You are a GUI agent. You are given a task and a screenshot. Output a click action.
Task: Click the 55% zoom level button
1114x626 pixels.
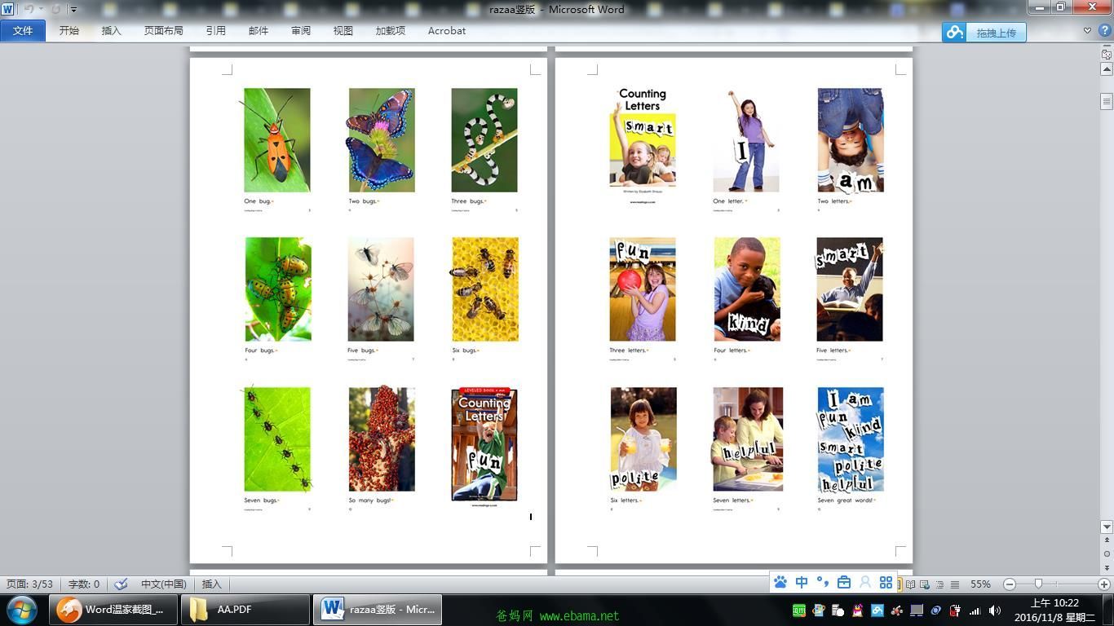click(x=980, y=584)
